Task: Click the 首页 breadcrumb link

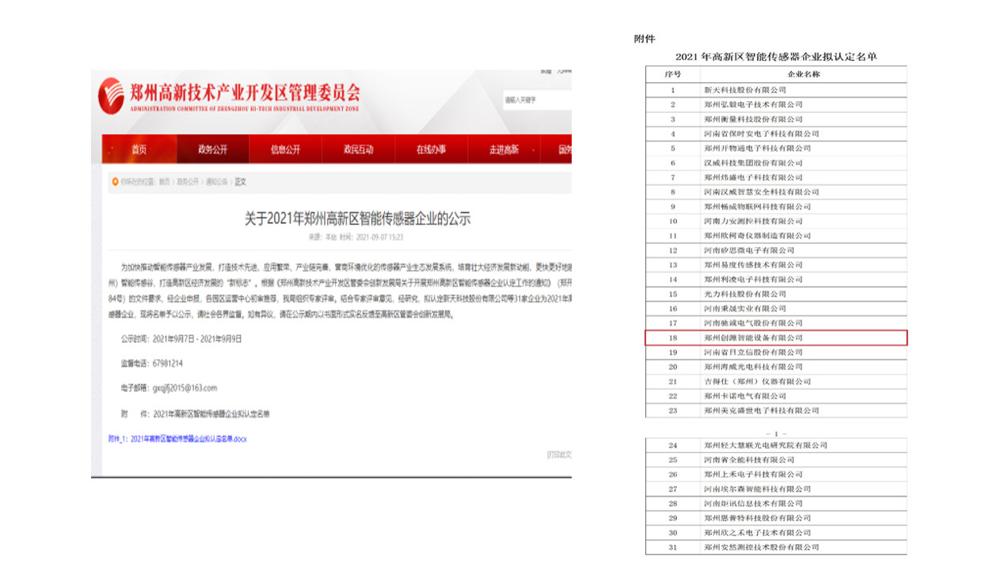Action: (164, 181)
